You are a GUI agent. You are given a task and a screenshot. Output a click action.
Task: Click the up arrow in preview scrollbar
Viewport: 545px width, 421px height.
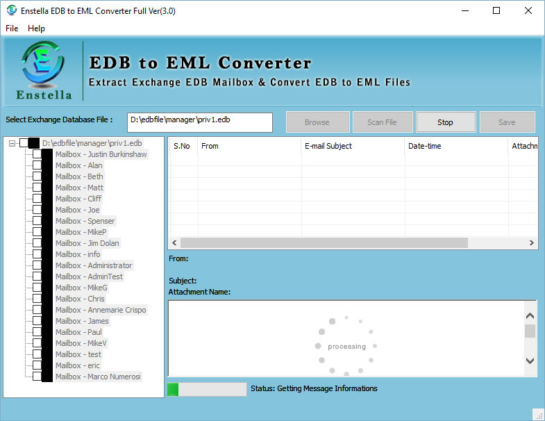coord(530,311)
